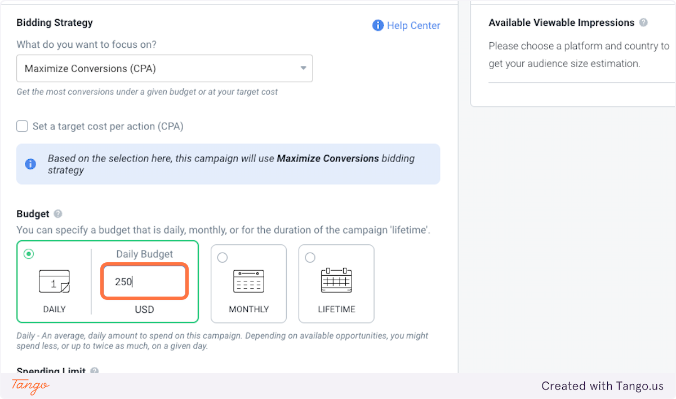This screenshot has height=399, width=676.
Task: Open the bidding focus dropdown
Action: point(164,69)
